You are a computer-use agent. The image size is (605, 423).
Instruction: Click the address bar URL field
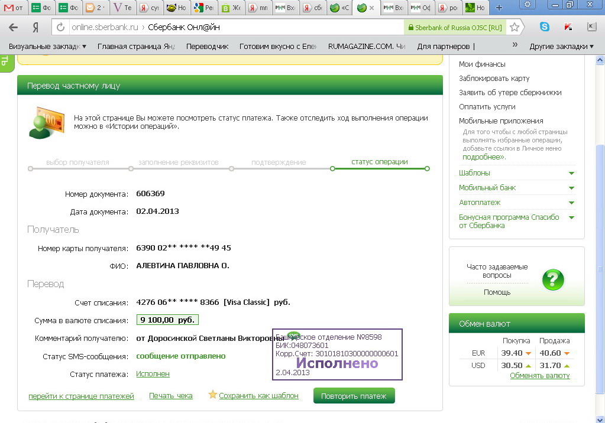[x=235, y=27]
